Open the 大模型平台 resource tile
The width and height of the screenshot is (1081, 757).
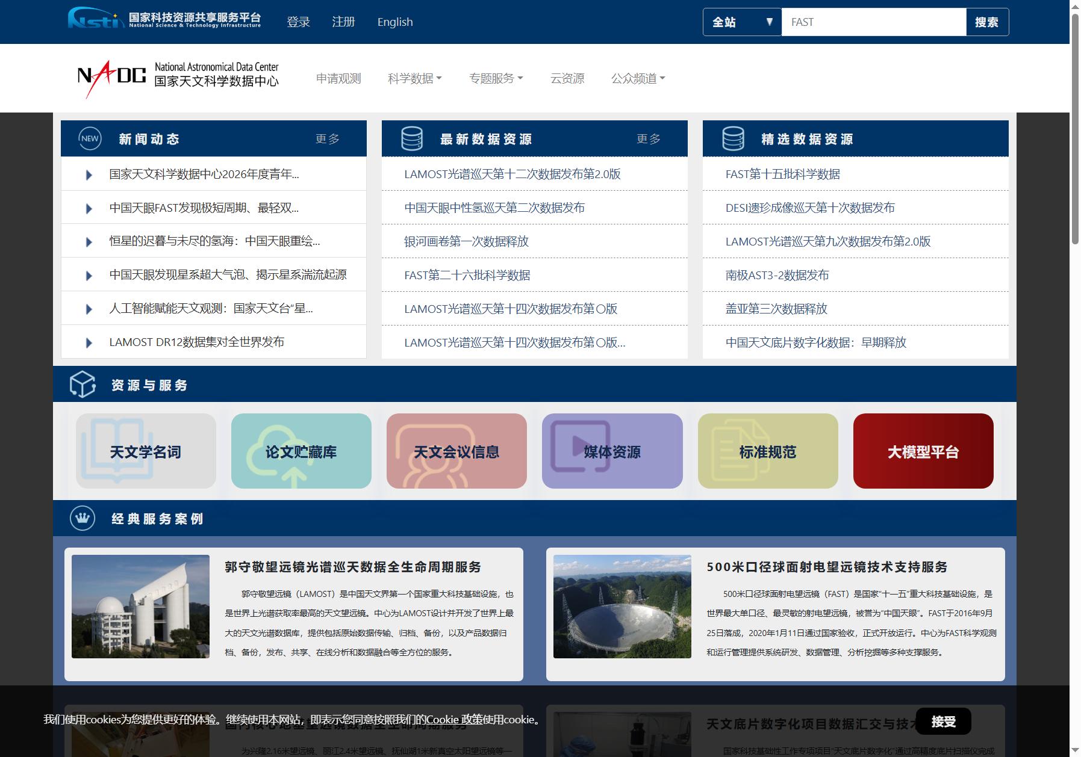[x=923, y=451]
